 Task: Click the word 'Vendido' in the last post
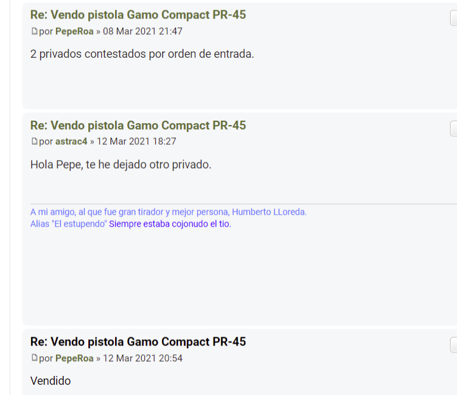point(51,381)
